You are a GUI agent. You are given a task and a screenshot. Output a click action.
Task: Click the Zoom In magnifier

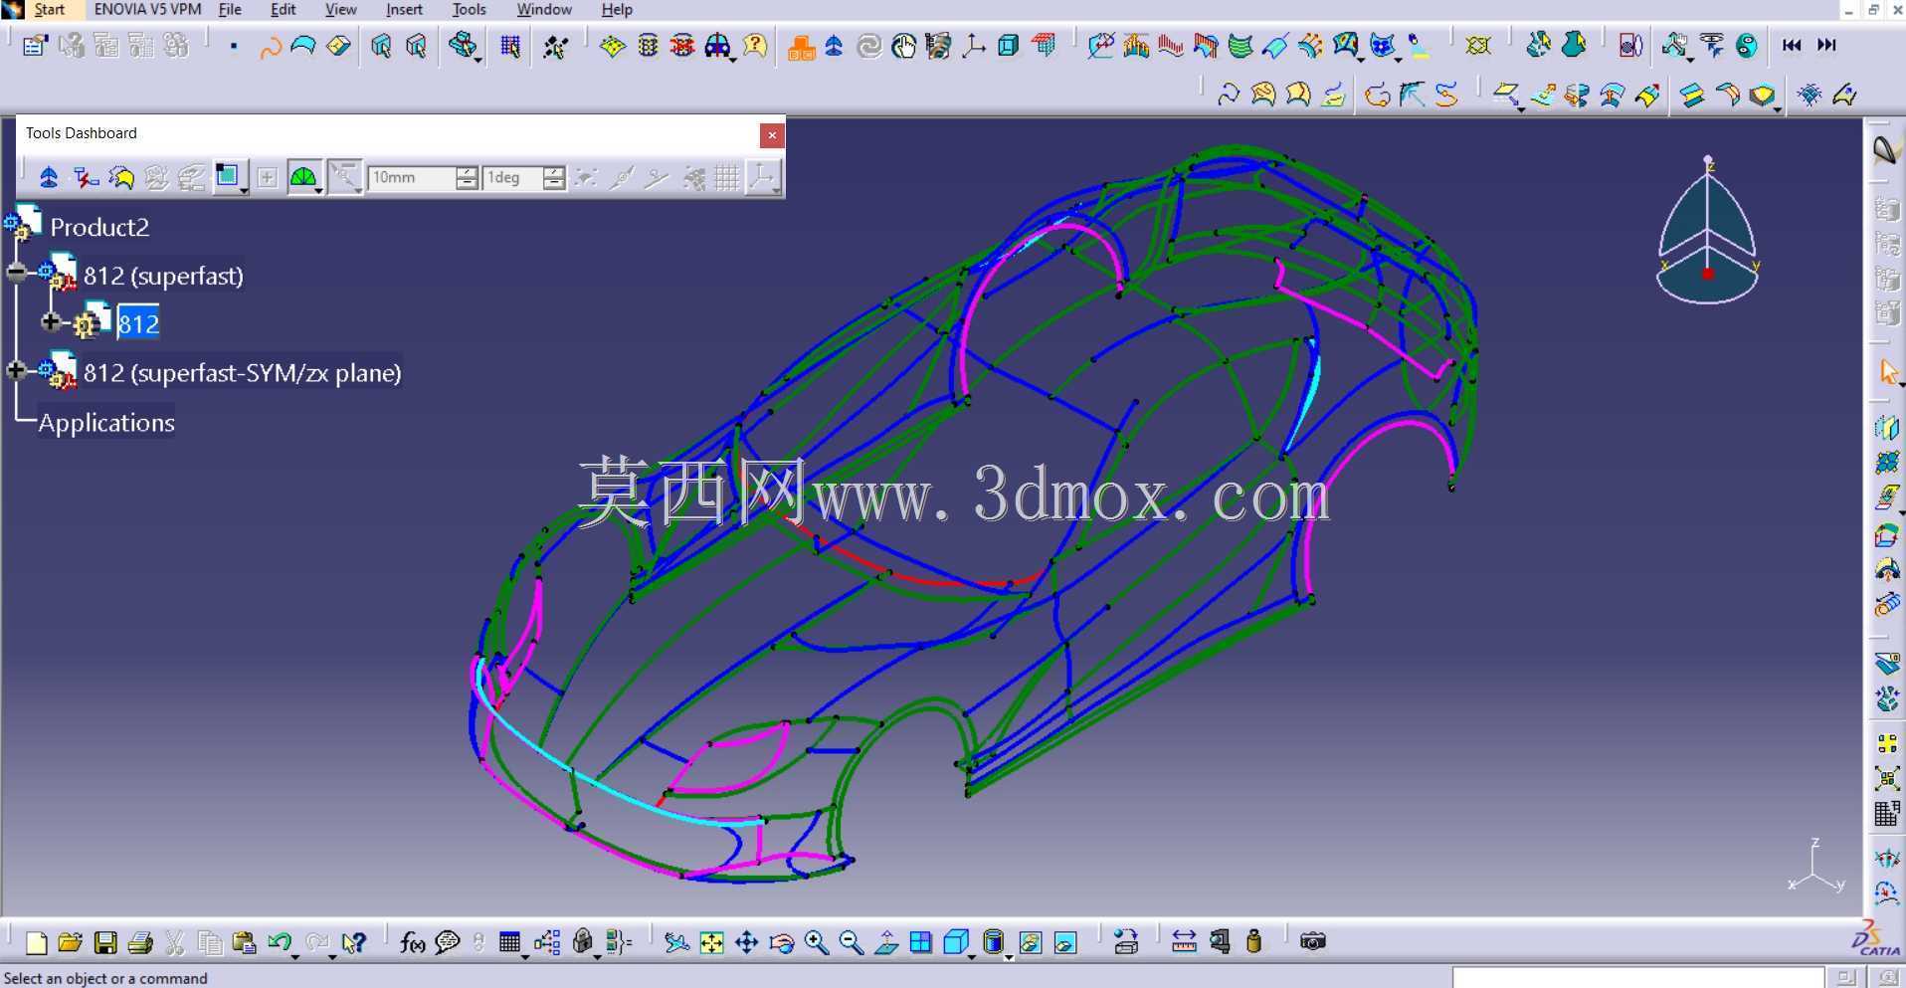(x=817, y=942)
